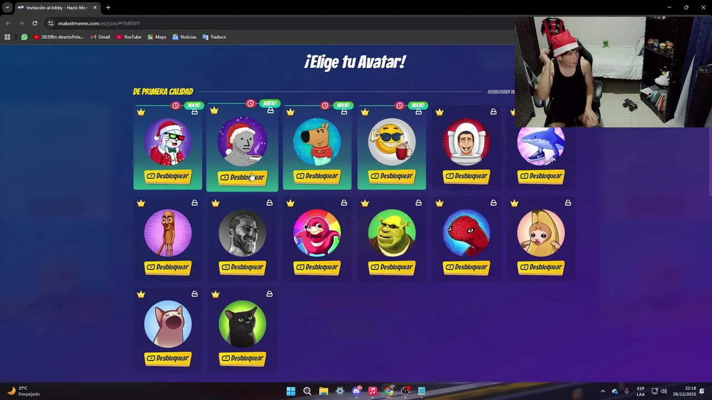Click Desbloquear under the pop cat avatar
The image size is (712, 400).
click(168, 358)
